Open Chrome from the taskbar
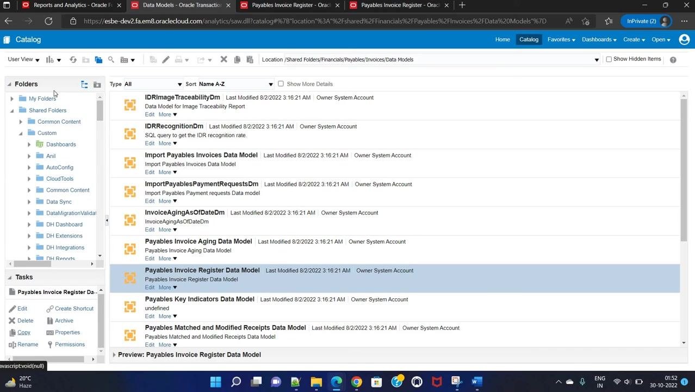 356,382
